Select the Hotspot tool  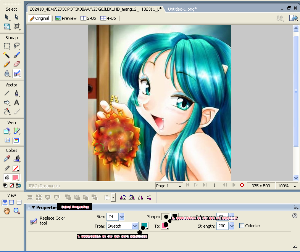[7, 131]
